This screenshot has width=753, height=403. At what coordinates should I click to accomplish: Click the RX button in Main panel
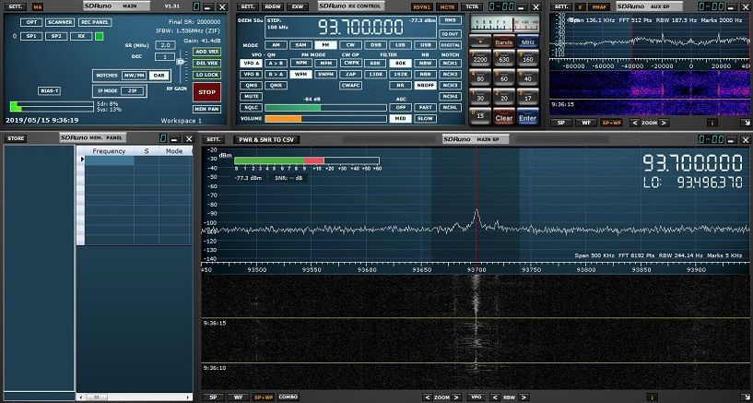click(x=81, y=37)
